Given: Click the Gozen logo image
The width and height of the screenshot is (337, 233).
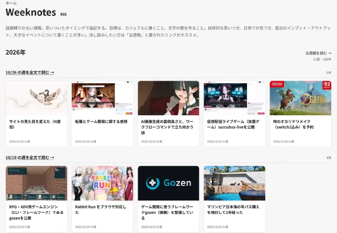Looking at the screenshot, I should pos(168,183).
